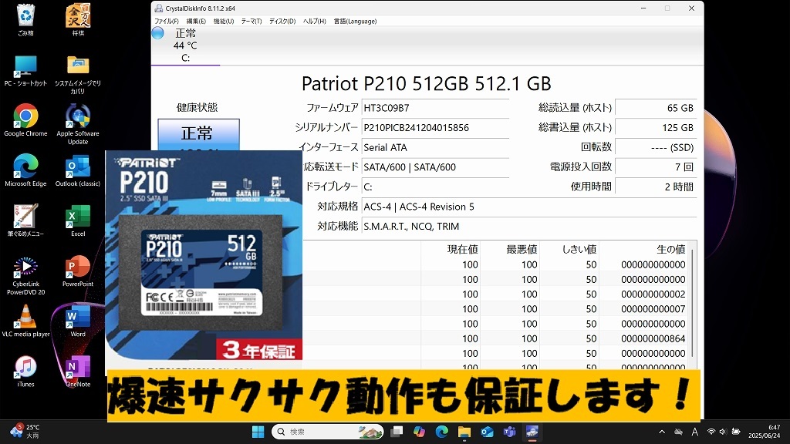Click the 現在値 column header
790x444 pixels.
pos(451,249)
